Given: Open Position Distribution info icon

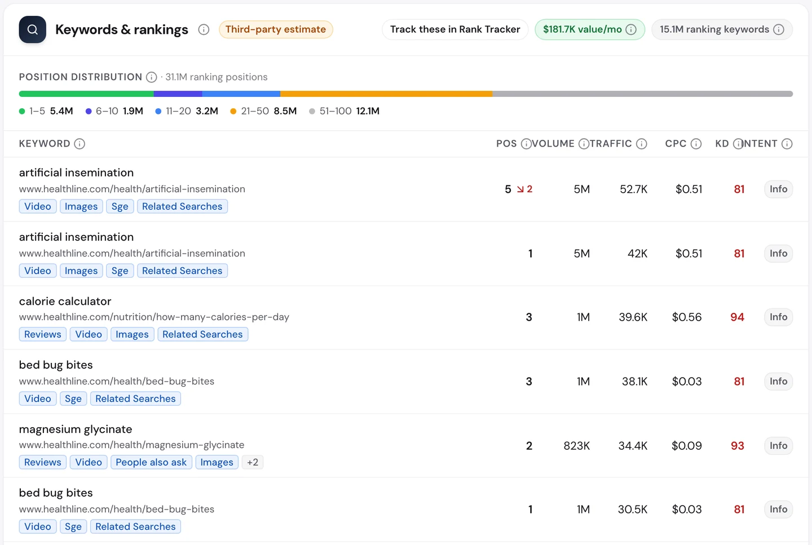Looking at the screenshot, I should (x=151, y=77).
